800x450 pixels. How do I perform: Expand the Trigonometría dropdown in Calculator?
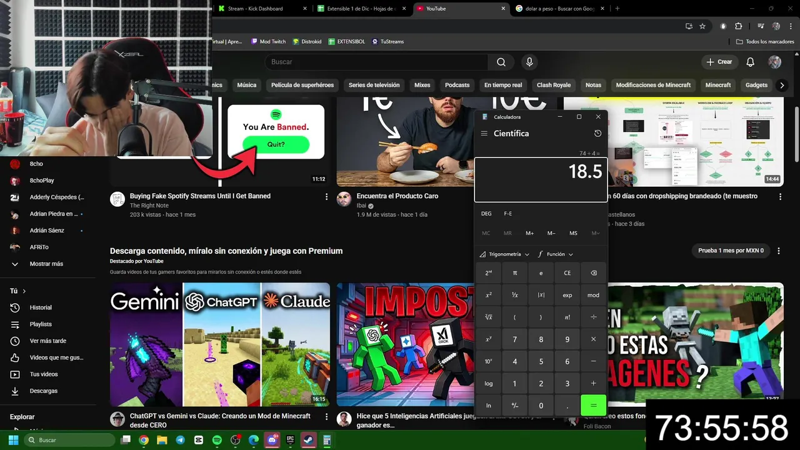coord(504,254)
